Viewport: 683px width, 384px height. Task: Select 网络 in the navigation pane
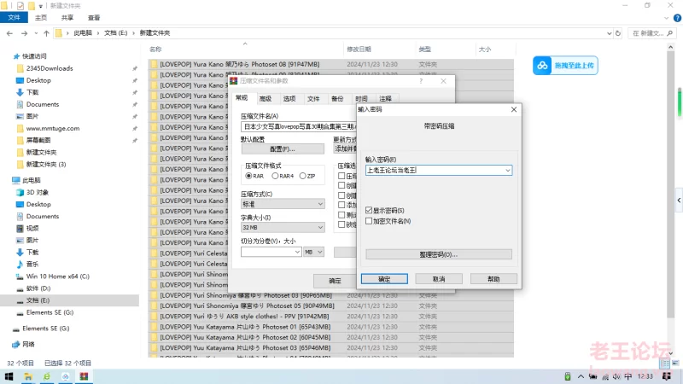[28, 345]
